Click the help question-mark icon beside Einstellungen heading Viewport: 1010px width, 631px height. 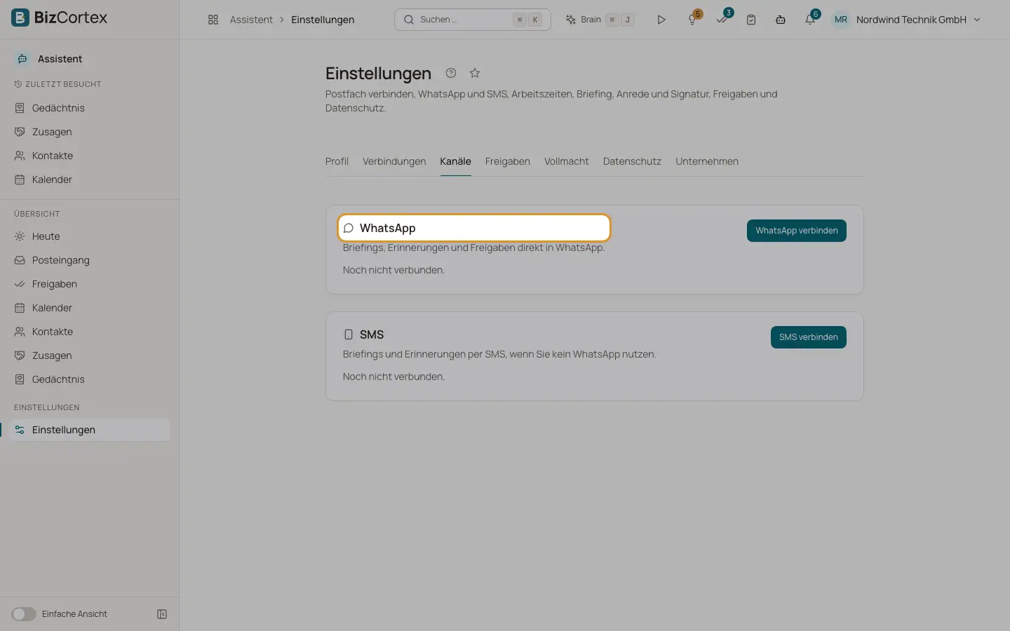point(451,73)
